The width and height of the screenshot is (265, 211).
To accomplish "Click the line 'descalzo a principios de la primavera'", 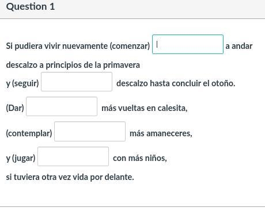I will 73,65.
